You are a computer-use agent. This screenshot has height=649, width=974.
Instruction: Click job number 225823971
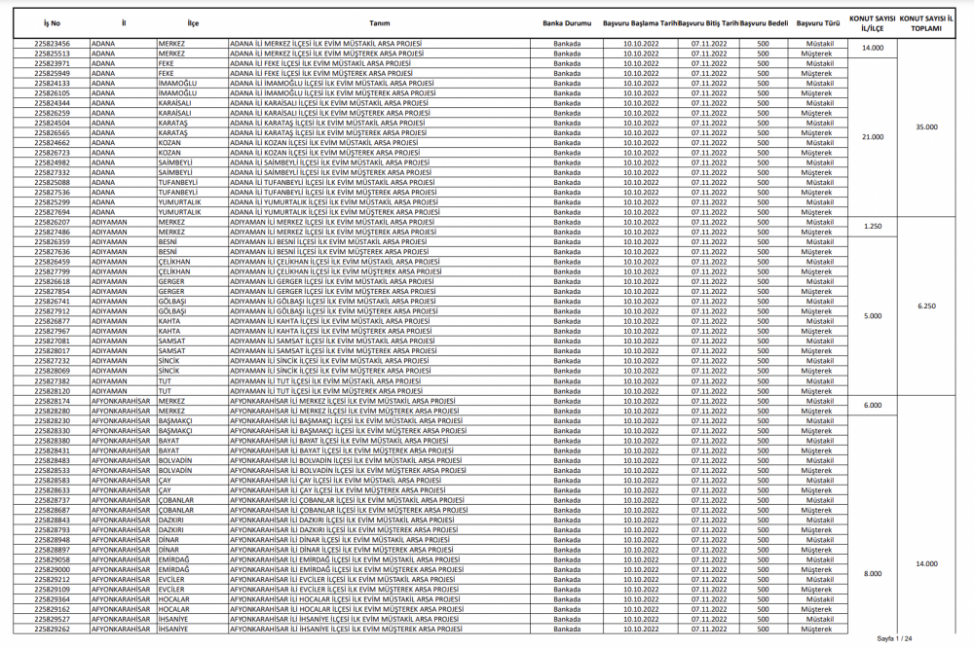coord(53,64)
